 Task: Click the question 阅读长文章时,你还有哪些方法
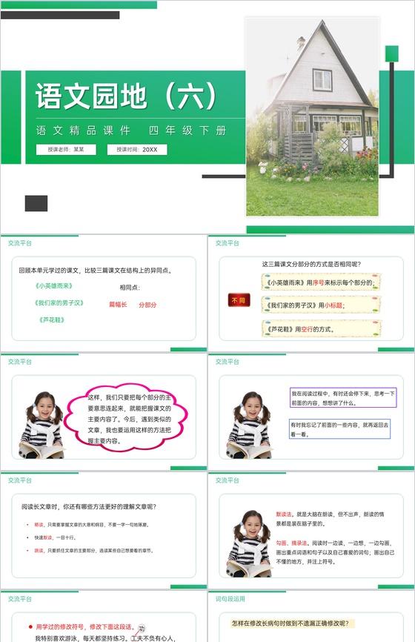point(89,506)
